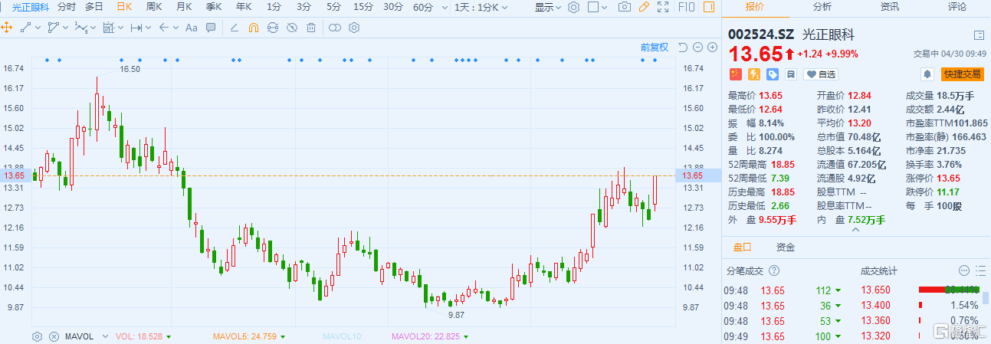Switch to 多日 multi-day view

(94, 7)
